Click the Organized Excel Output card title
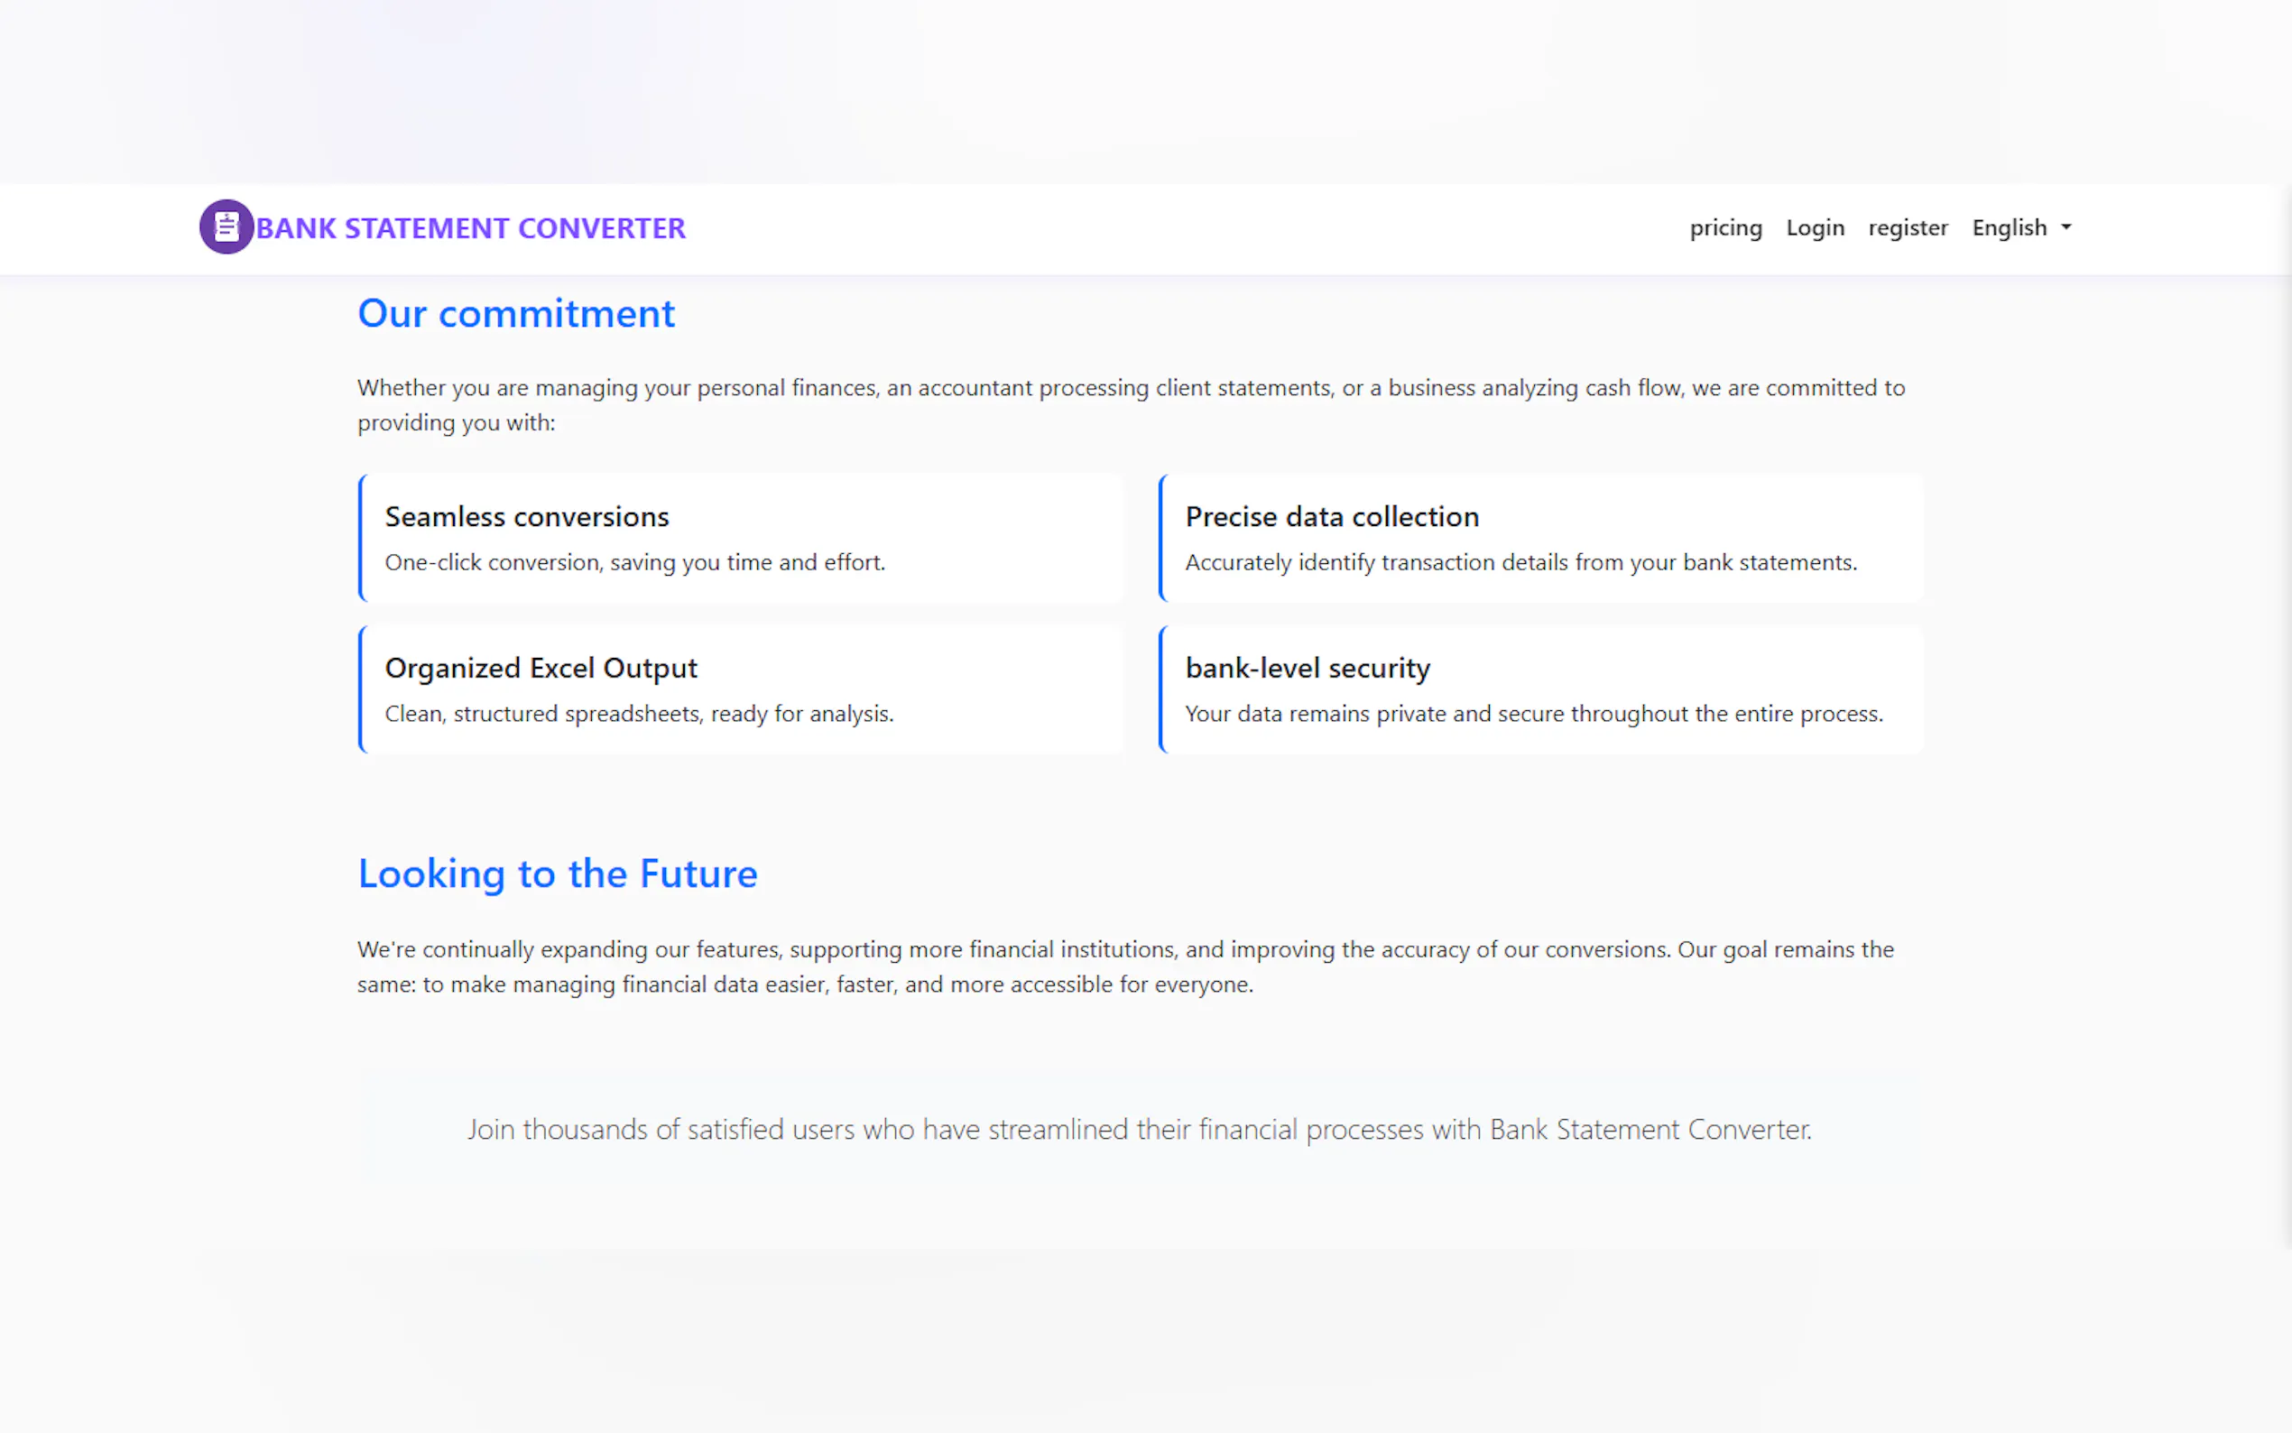Screen dimensions: 2292x1433 [x=541, y=668]
